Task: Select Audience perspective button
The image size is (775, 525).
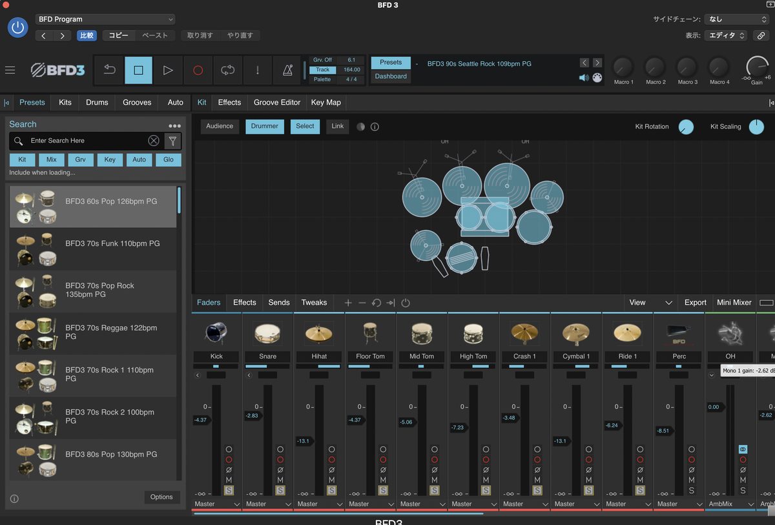Action: click(x=220, y=127)
